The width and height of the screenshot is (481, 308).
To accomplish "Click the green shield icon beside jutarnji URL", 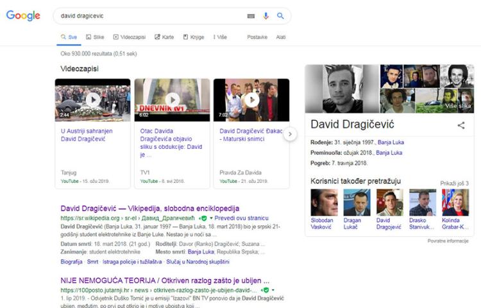I will click(x=266, y=290).
